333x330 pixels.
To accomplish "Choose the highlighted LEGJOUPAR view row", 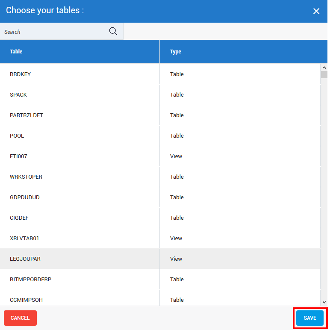I will 25,259.
